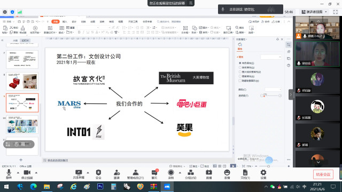Stop video with the camera icon

click(27, 174)
